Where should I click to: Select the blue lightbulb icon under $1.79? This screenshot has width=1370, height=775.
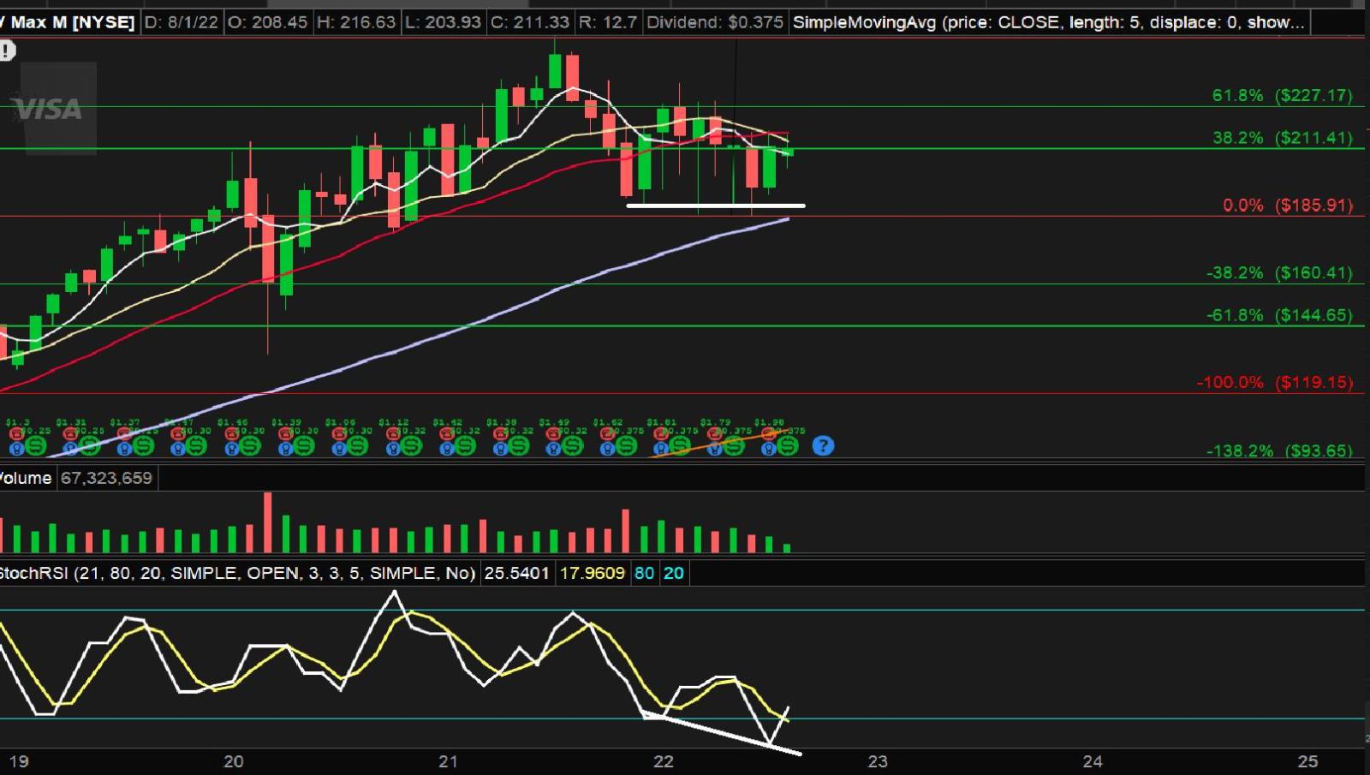(x=715, y=449)
